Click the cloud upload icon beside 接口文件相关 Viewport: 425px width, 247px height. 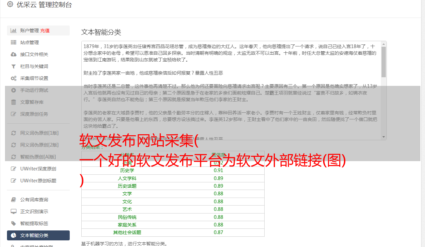[14, 54]
